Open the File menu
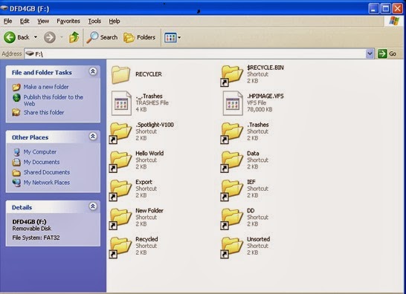 [x=7, y=22]
